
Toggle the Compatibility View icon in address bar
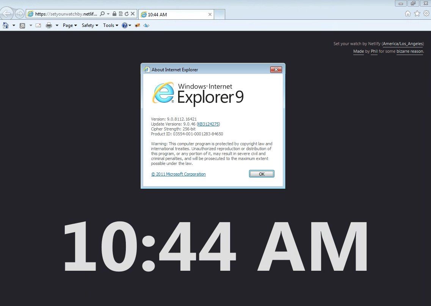(121, 14)
